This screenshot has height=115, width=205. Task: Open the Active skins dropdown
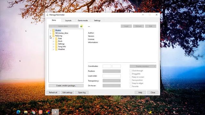click(x=63, y=26)
